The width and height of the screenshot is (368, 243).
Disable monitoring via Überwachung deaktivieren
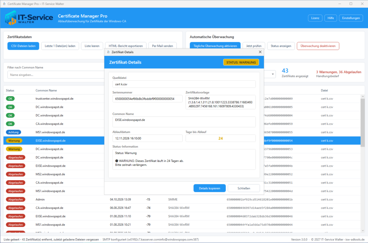(x=318, y=46)
